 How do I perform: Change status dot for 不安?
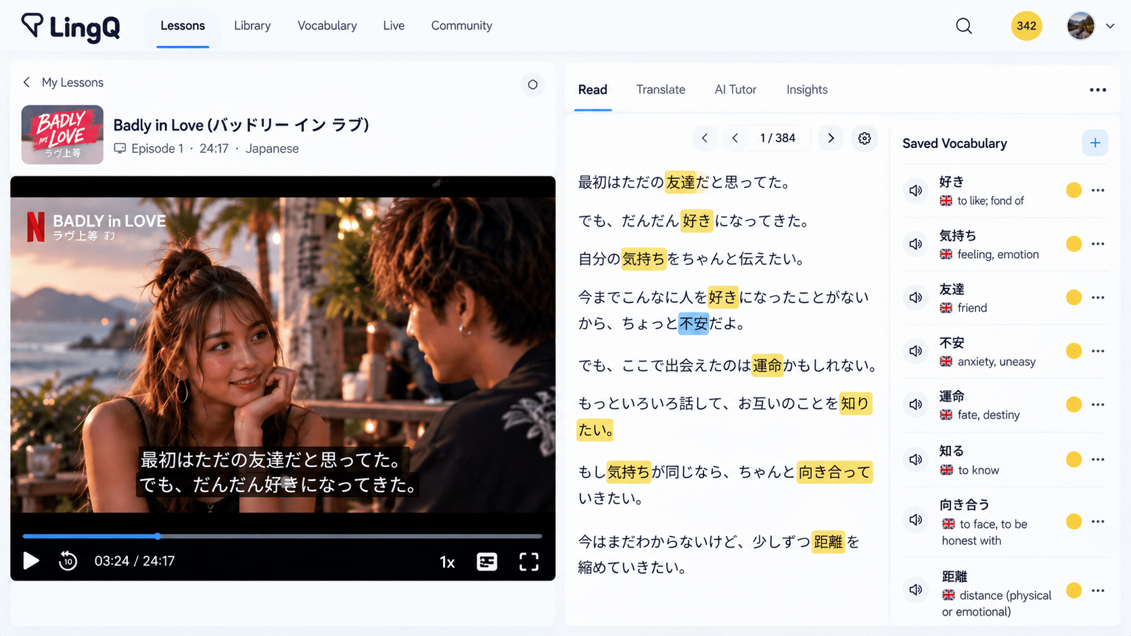point(1074,351)
